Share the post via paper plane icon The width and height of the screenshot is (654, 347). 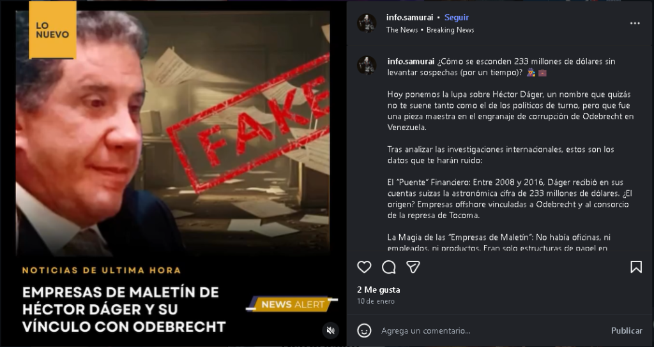coord(413,267)
